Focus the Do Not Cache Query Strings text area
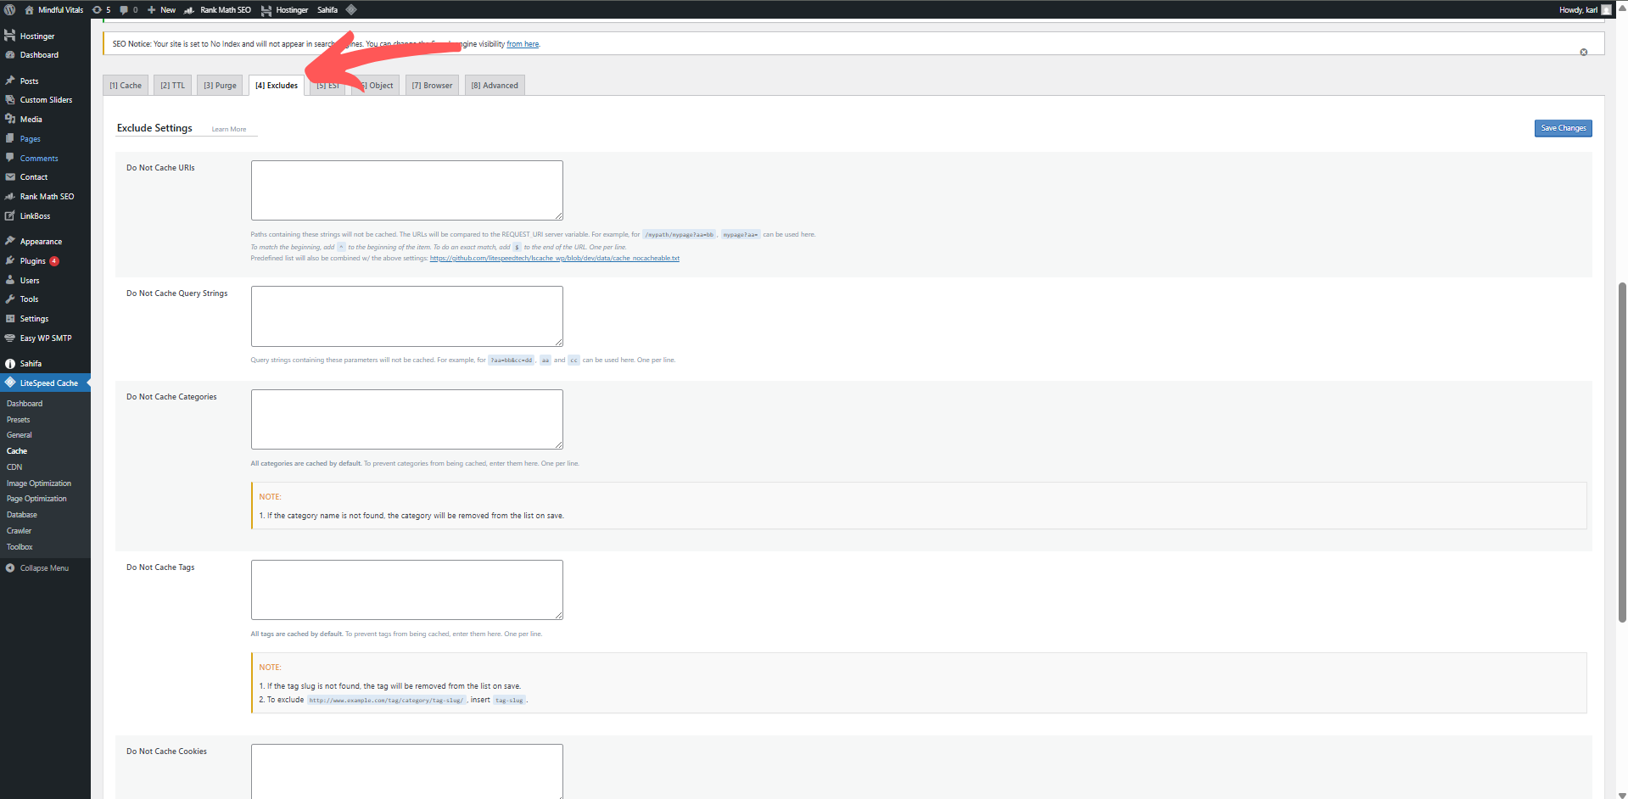This screenshot has height=799, width=1628. coord(407,316)
